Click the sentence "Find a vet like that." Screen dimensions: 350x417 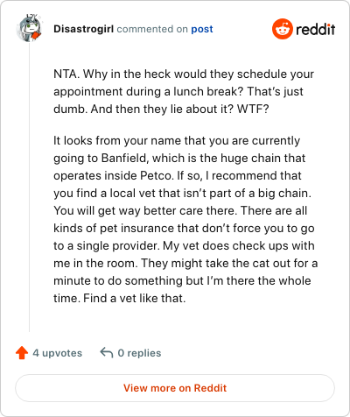pyautogui.click(x=135, y=298)
